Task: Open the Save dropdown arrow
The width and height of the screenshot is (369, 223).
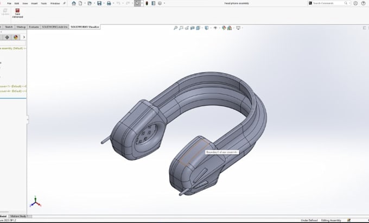Action: [x=104, y=3]
